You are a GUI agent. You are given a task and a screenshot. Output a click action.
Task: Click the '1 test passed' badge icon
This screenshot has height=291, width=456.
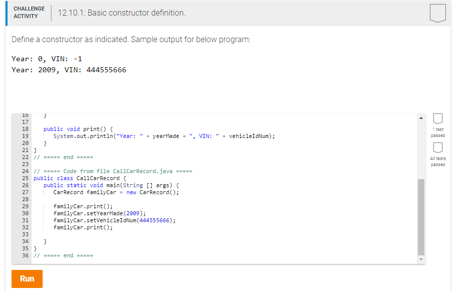point(437,119)
